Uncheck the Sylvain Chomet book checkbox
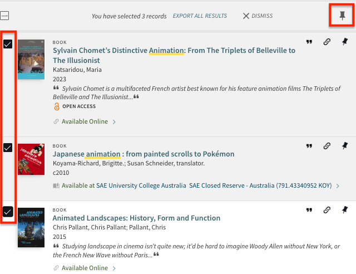 click(8, 44)
